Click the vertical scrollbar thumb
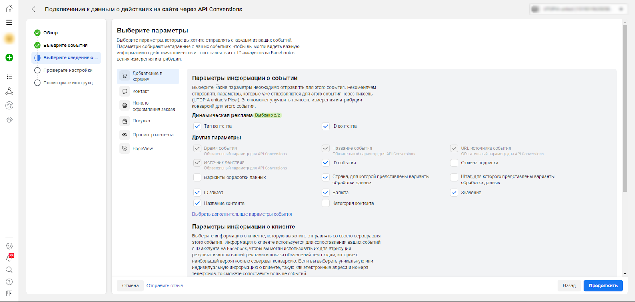Image resolution: width=635 pixels, height=302 pixels. (x=625, y=108)
